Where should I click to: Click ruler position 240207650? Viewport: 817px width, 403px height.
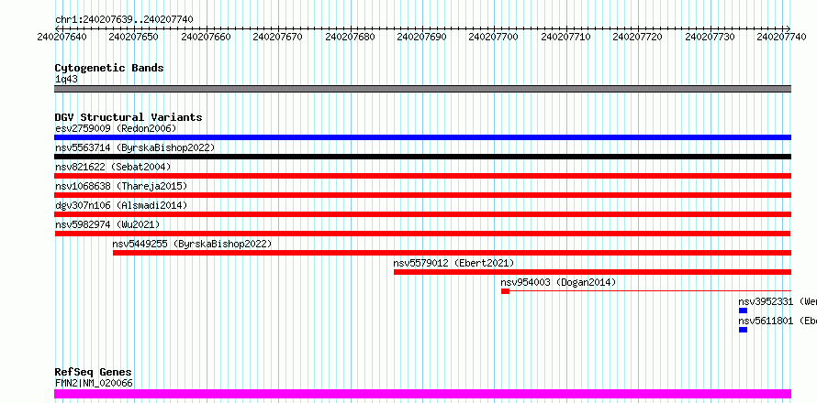[134, 37]
